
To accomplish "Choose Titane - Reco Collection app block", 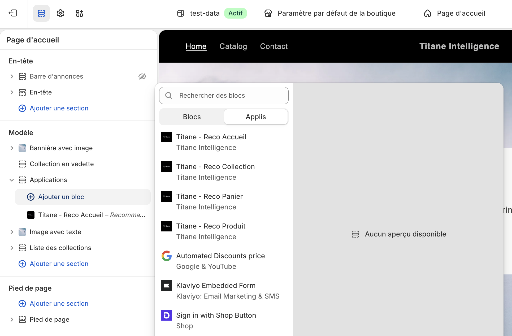I will click(224, 172).
